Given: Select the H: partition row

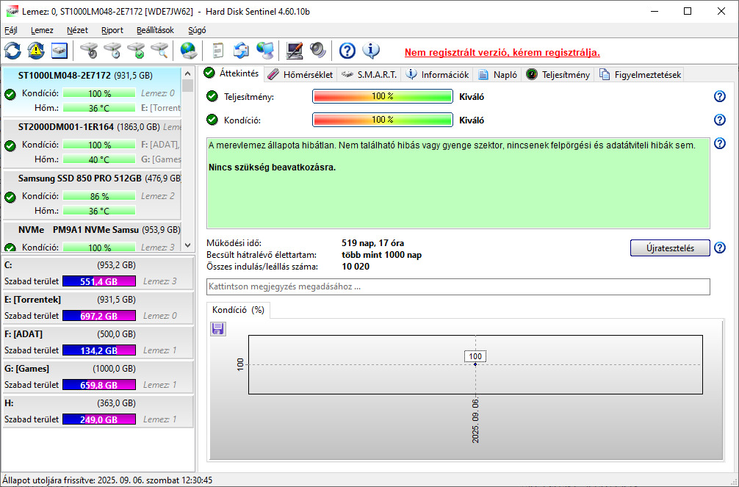Looking at the screenshot, I should (x=98, y=411).
